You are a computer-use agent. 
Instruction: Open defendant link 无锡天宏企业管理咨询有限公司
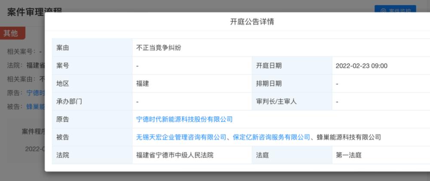181,137
